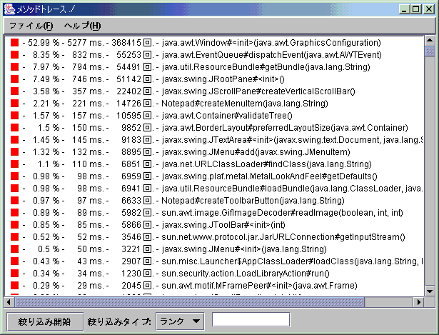Click the 794 ms. time value
The image size is (439, 335).
pyautogui.click(x=88, y=67)
